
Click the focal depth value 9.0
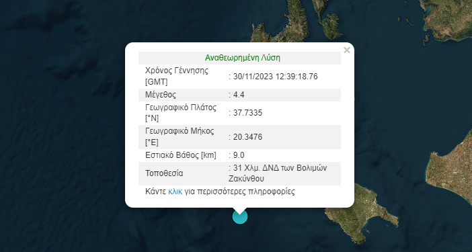click(239, 155)
